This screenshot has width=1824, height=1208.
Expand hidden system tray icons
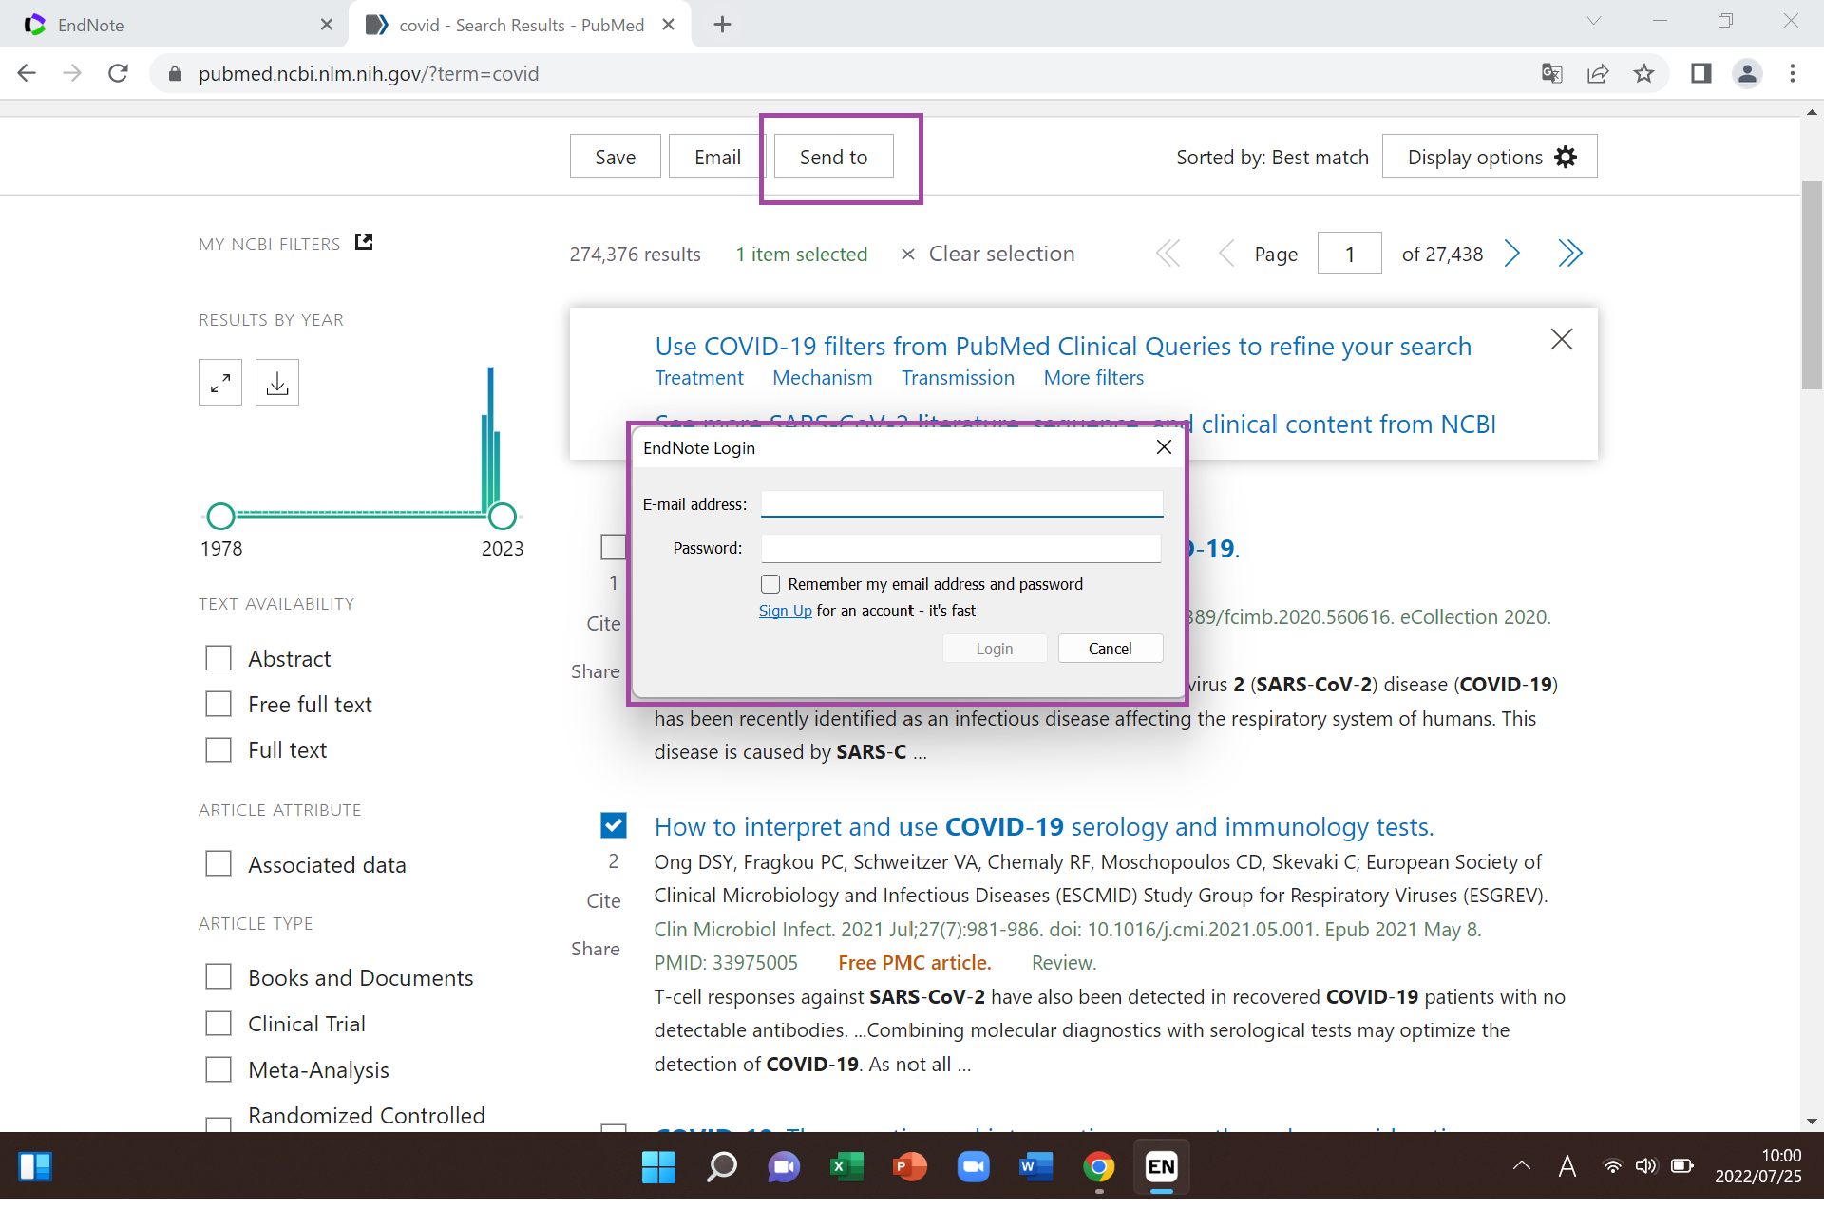(1521, 1167)
